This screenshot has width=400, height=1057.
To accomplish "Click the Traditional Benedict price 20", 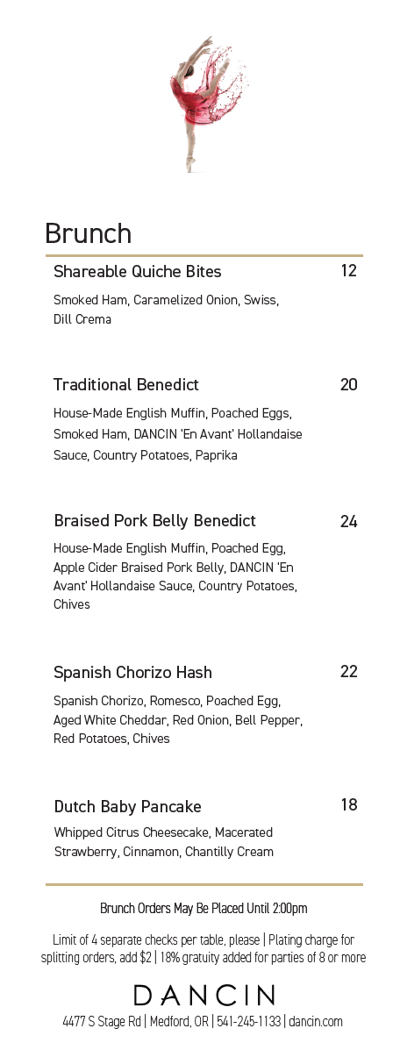I will pyautogui.click(x=348, y=385).
